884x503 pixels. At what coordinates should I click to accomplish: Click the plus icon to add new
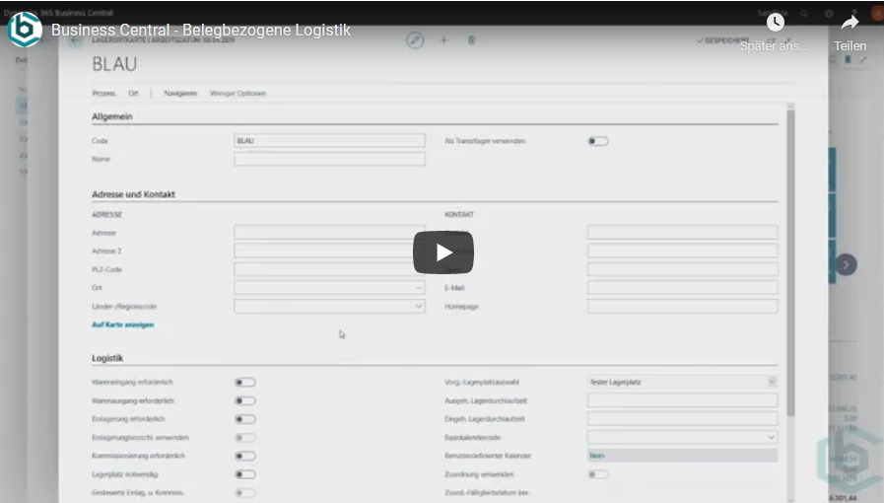[x=443, y=40]
